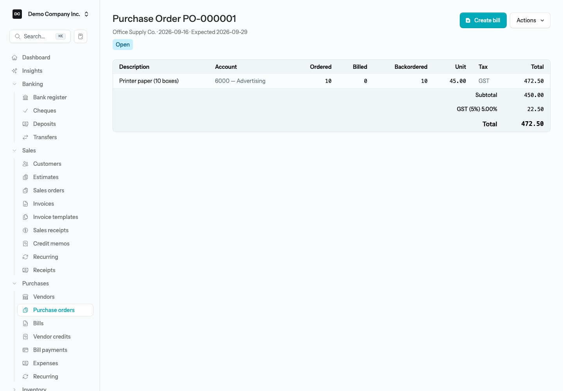Click the 6000 — Advertising account cell
This screenshot has height=391, width=563.
pyautogui.click(x=240, y=81)
